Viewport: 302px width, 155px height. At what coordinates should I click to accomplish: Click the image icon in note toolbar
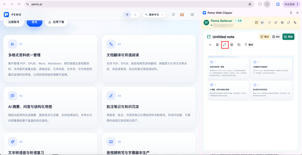[x=232, y=45]
